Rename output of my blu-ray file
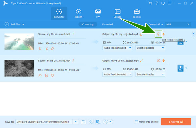Screen dimensions: 196x128 [141, 34]
